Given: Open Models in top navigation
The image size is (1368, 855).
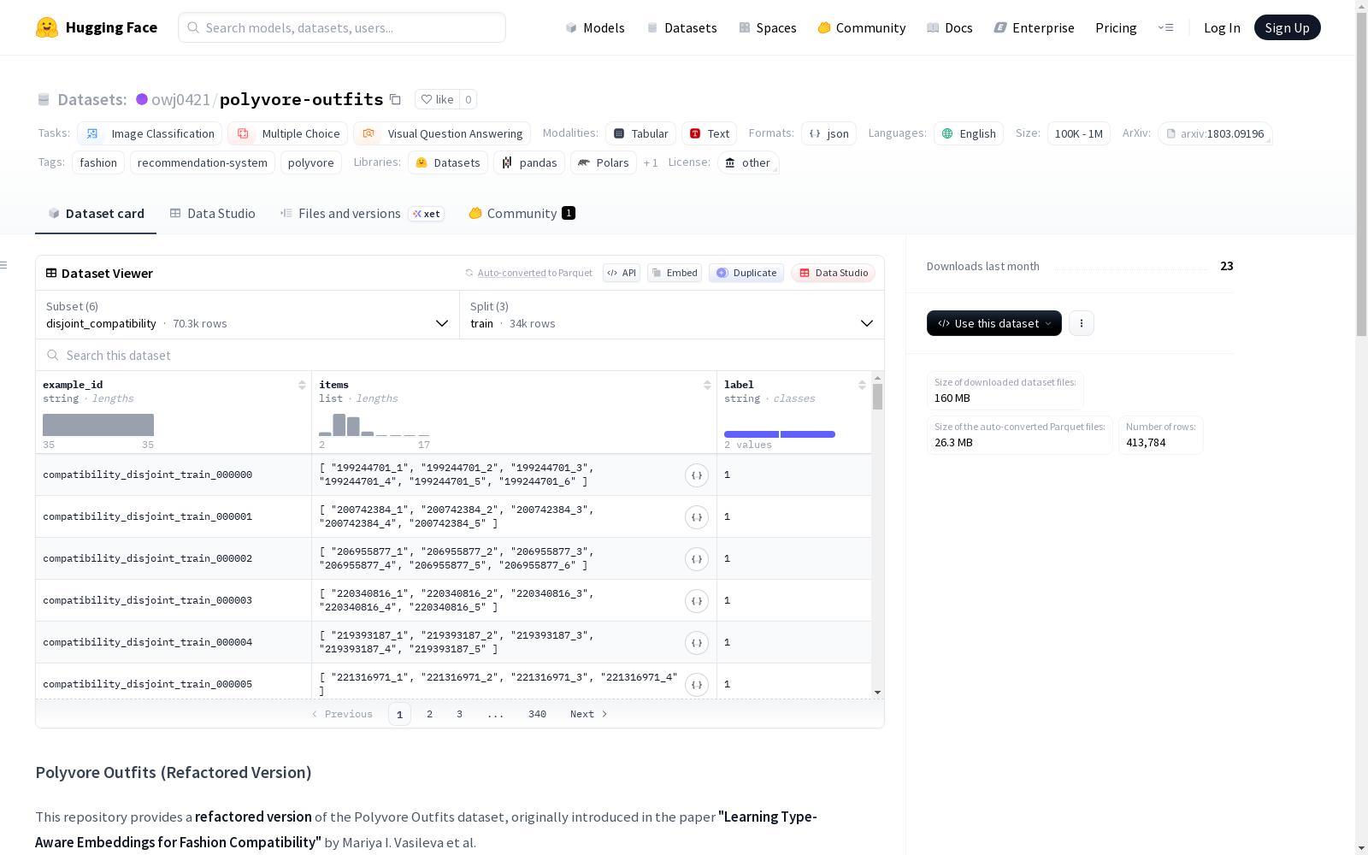Looking at the screenshot, I should tap(595, 27).
